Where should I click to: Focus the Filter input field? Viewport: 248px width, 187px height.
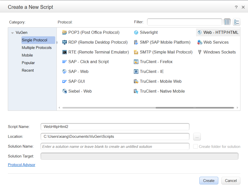pyautogui.click(x=185, y=22)
